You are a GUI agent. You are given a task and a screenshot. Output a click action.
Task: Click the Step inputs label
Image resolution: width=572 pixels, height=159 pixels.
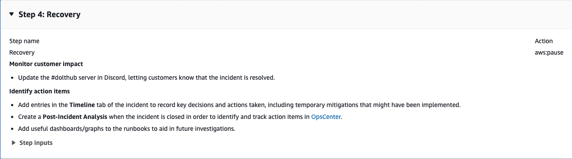[36, 143]
